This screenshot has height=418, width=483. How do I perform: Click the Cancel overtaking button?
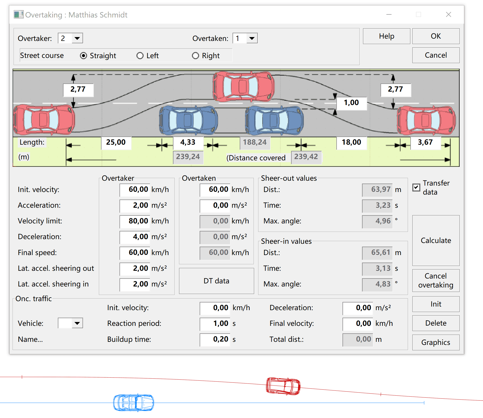[436, 280]
